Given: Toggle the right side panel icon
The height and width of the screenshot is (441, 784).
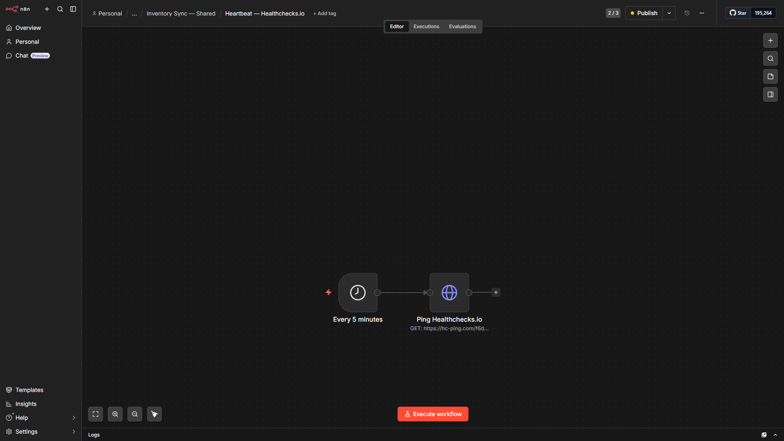Looking at the screenshot, I should coord(771,94).
